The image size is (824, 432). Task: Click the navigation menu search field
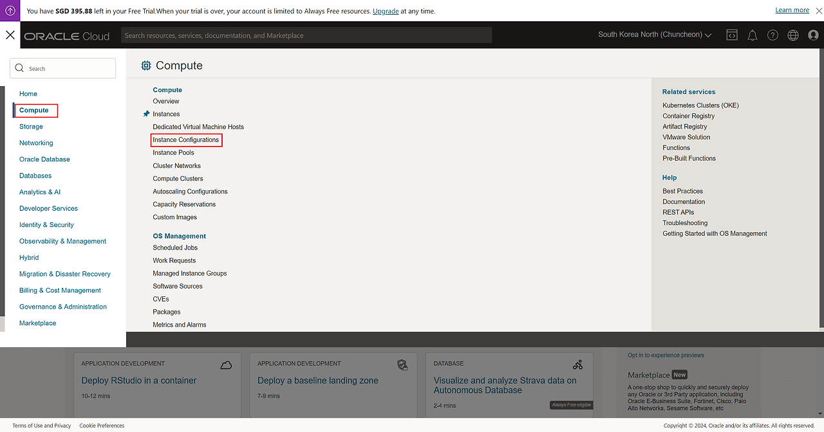click(x=63, y=69)
